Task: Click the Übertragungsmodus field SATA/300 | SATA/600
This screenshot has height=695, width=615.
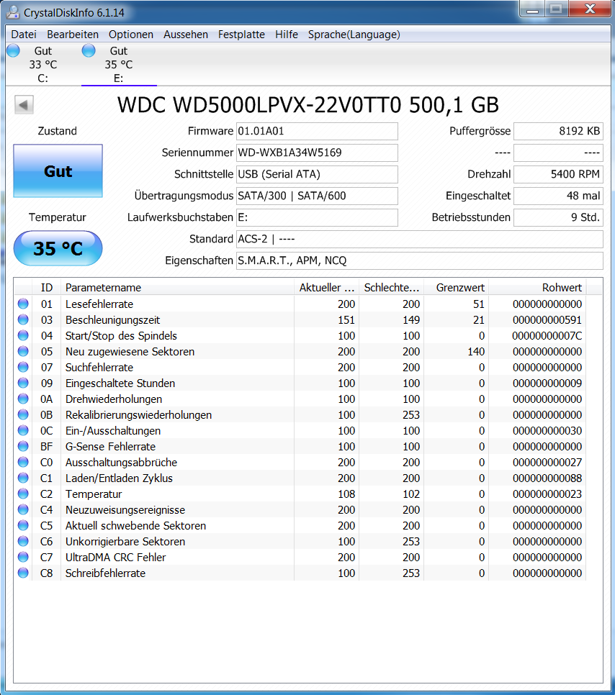Action: click(317, 196)
